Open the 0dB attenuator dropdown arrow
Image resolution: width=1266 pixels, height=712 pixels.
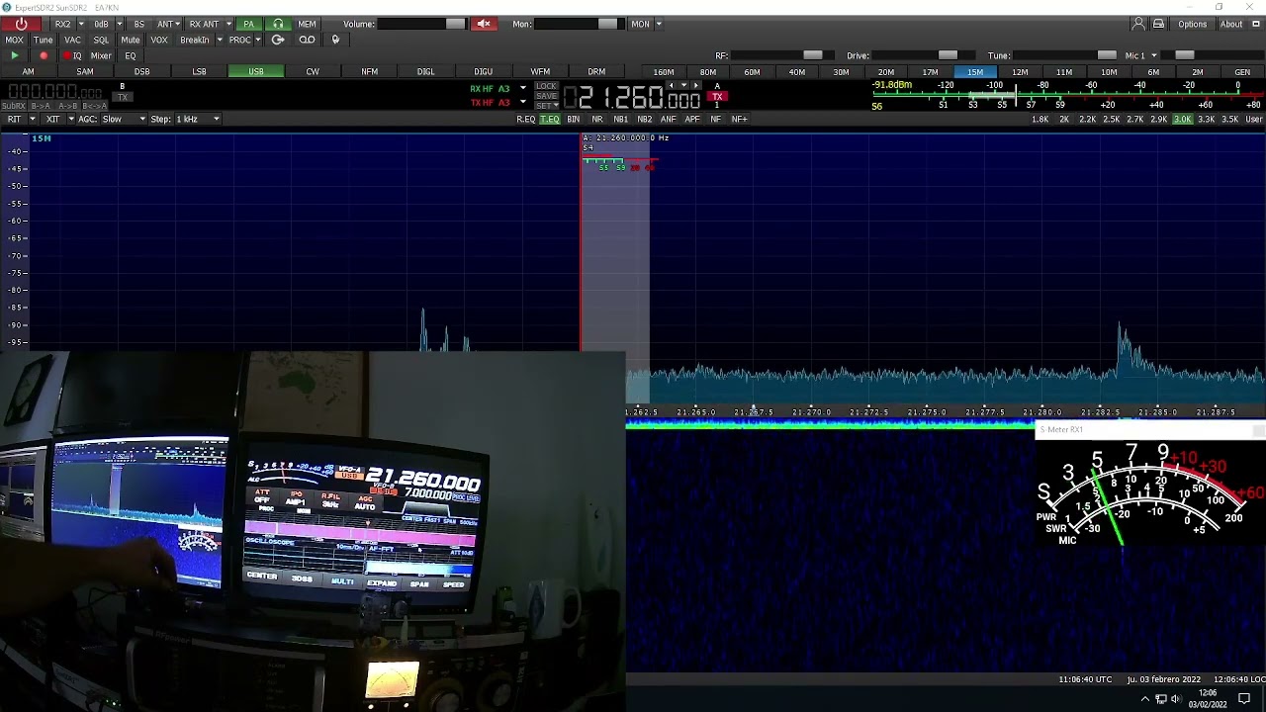pyautogui.click(x=120, y=24)
